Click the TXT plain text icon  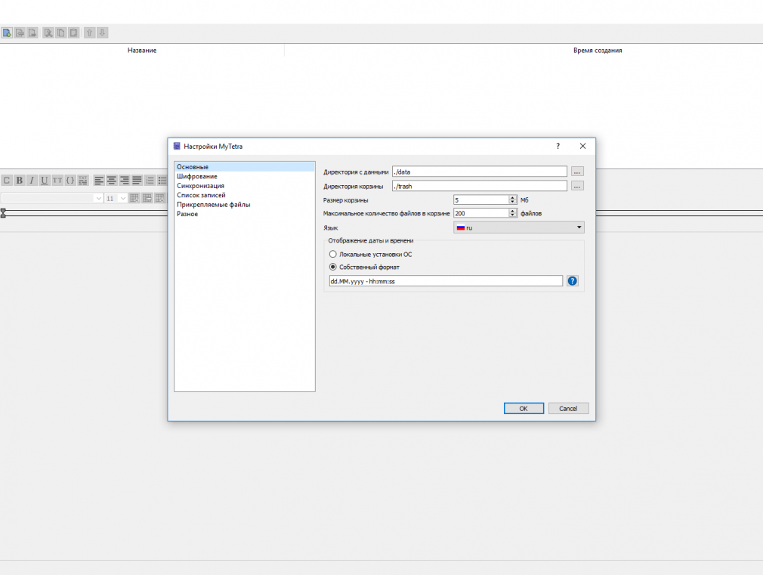click(83, 180)
